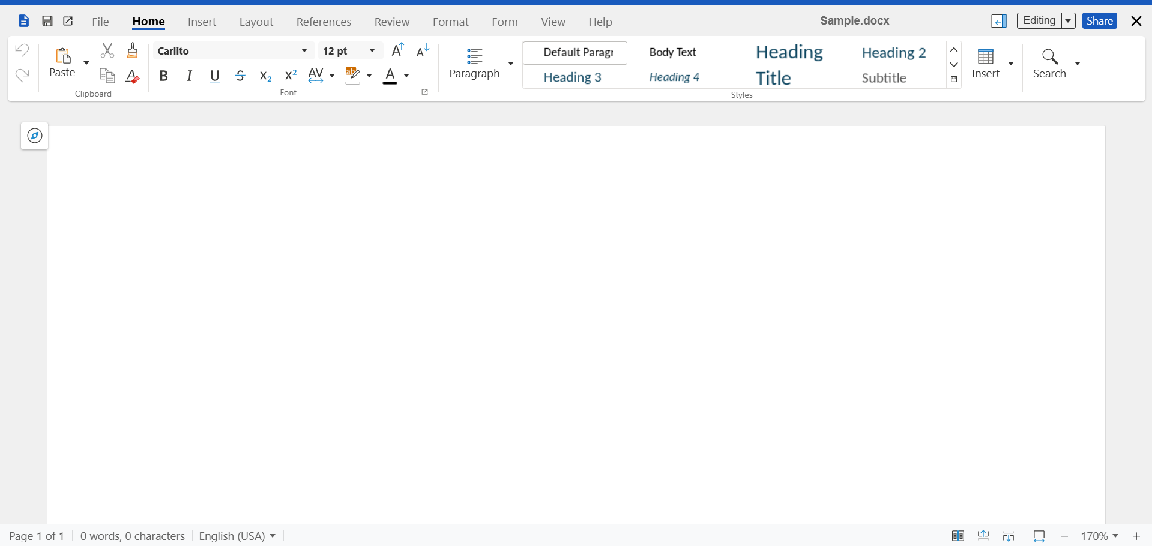Click the Share button
This screenshot has width=1152, height=546.
click(x=1099, y=20)
